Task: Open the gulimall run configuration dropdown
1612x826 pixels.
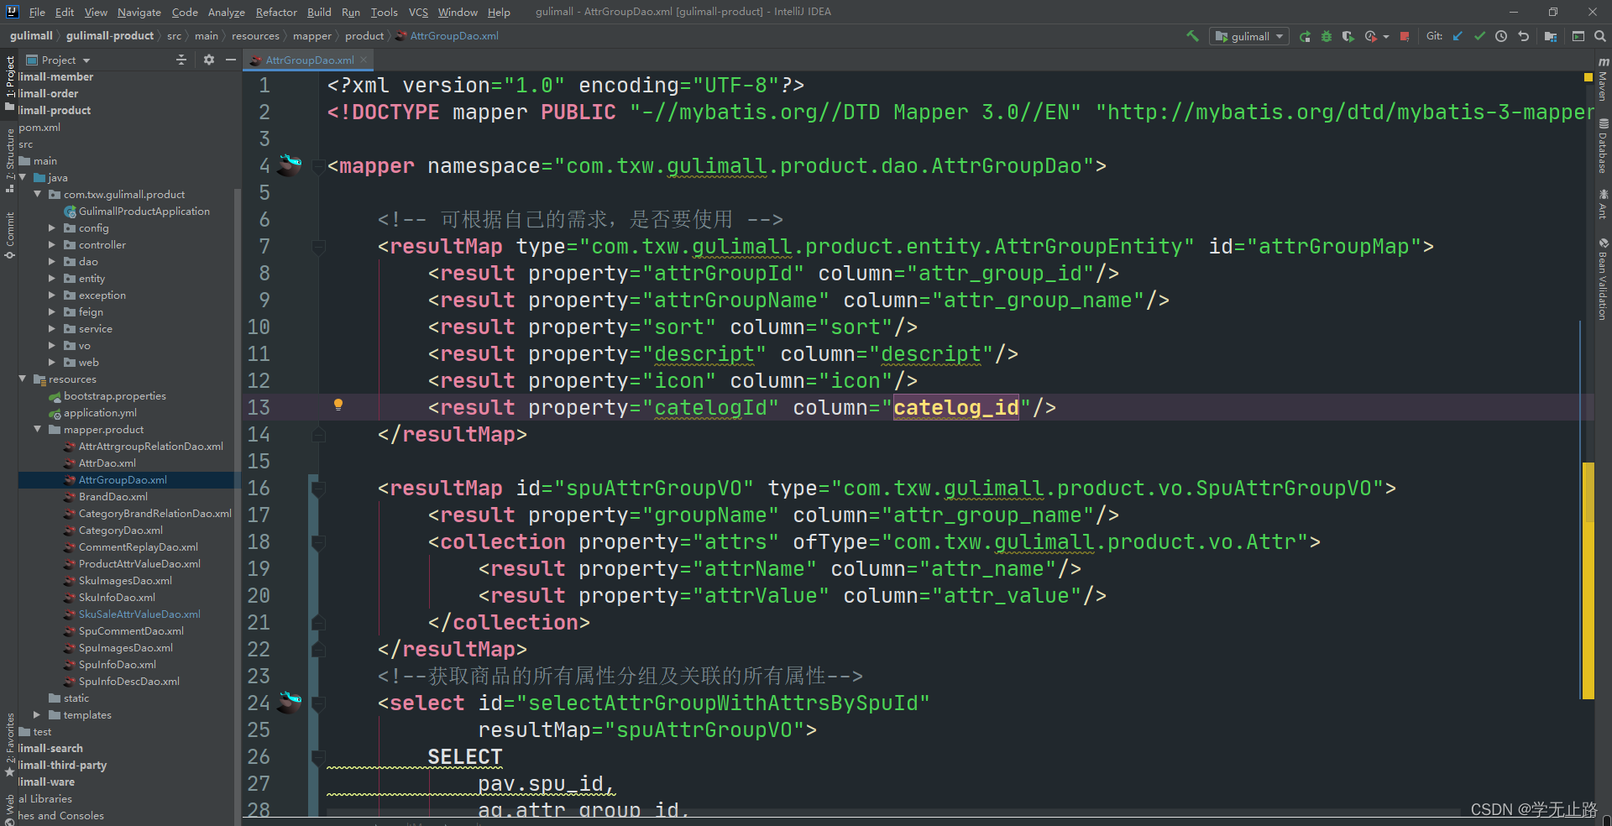Action: tap(1249, 36)
